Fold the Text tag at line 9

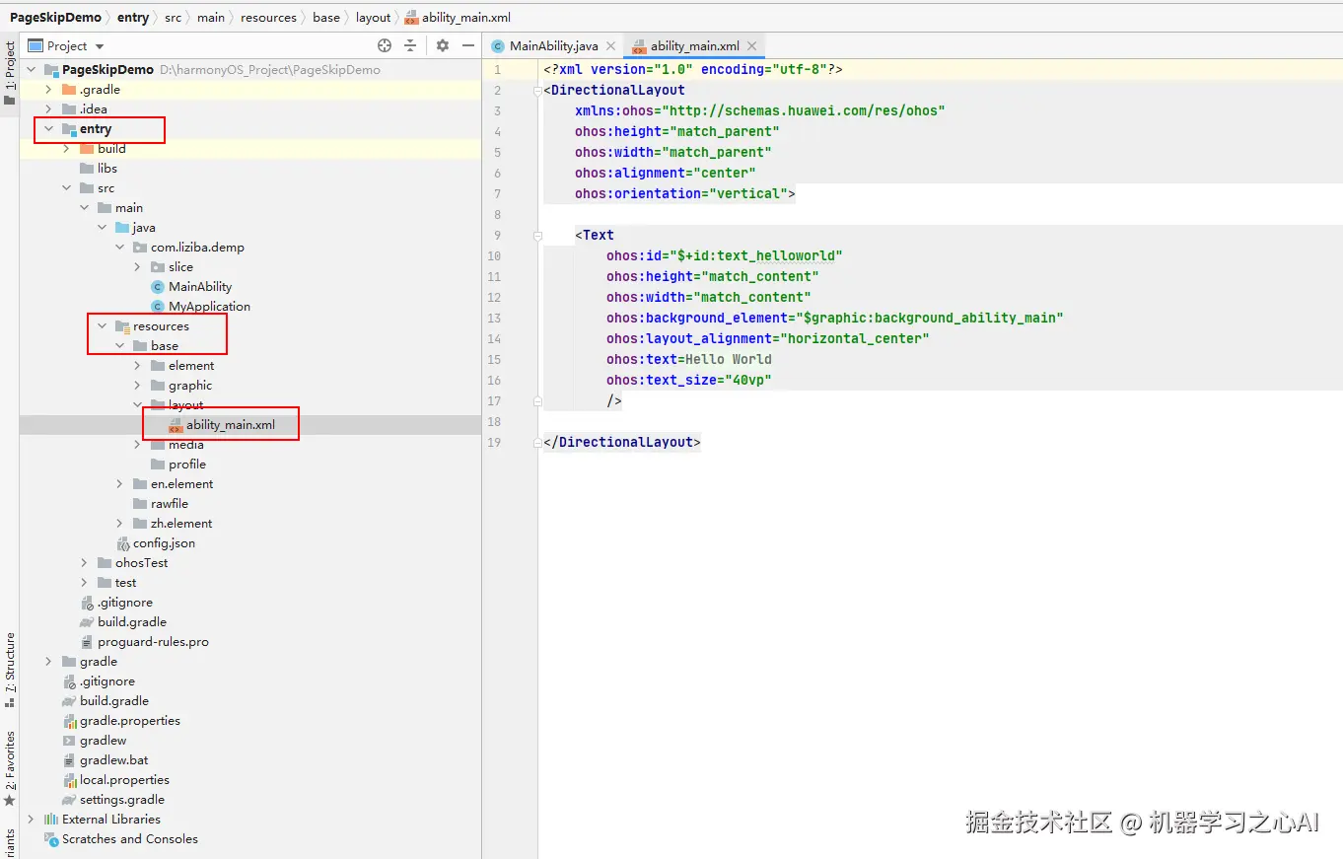point(538,236)
